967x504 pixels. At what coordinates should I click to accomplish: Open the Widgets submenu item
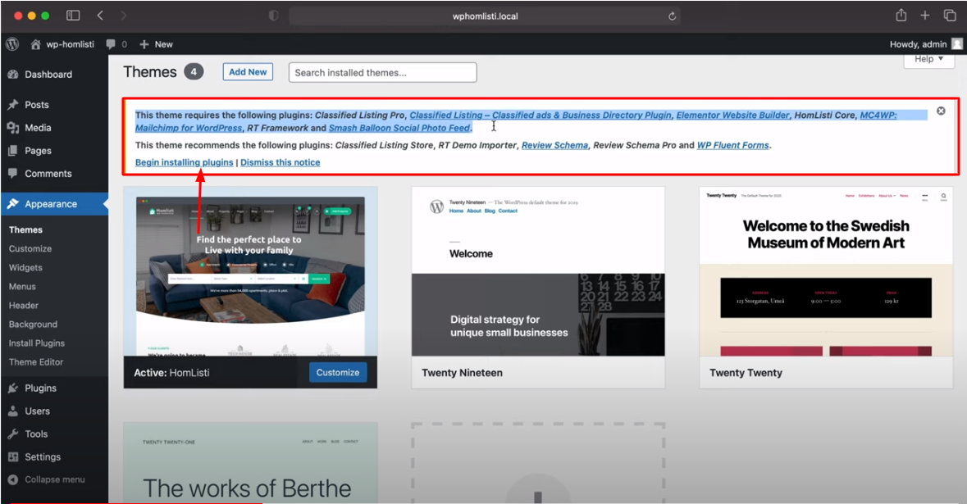(26, 268)
